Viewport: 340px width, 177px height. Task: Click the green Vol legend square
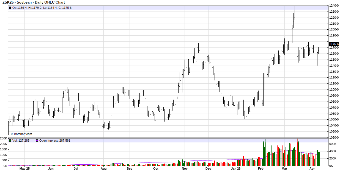click(10, 141)
